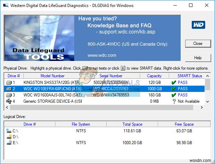Click the Close button
This screenshot has width=215, height=164.
pyautogui.click(x=198, y=44)
